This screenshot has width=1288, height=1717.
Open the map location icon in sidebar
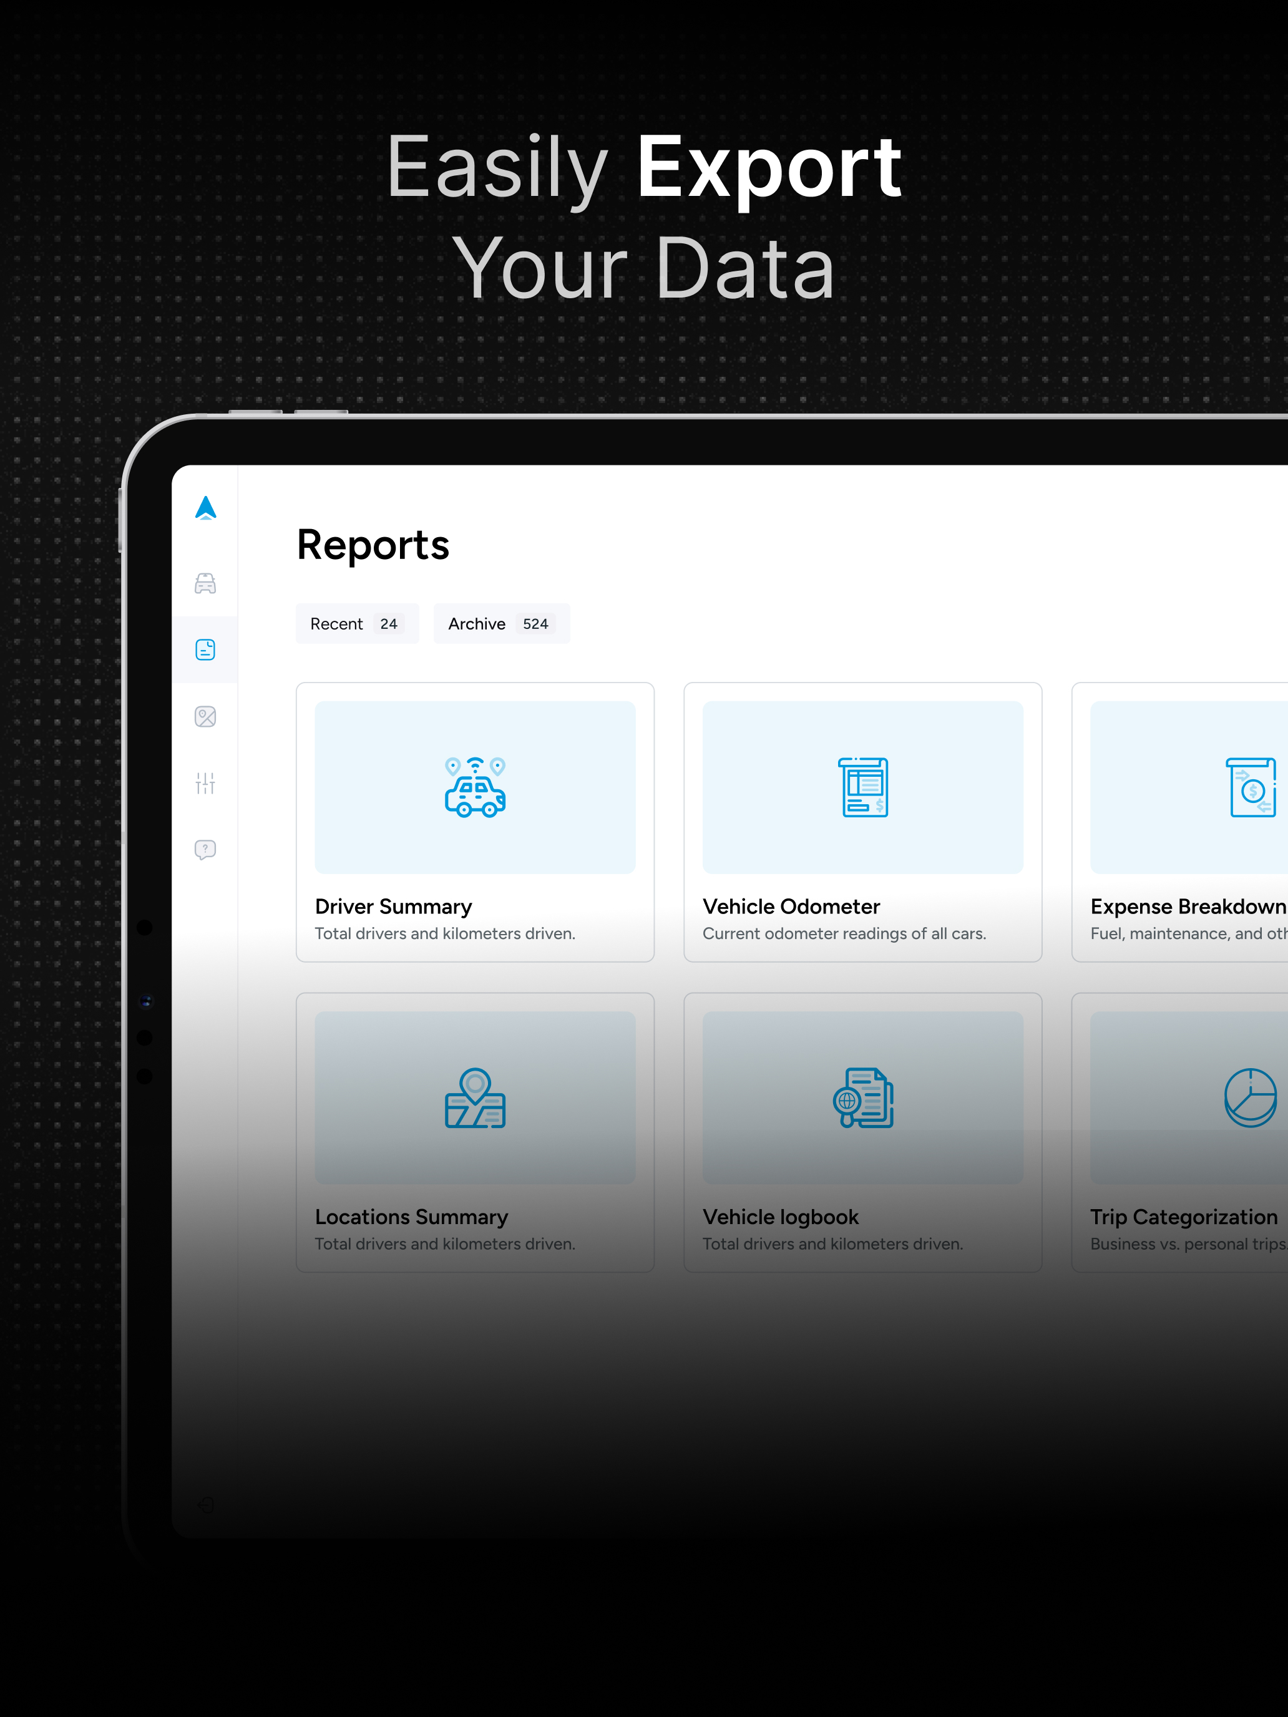pyautogui.click(x=205, y=716)
